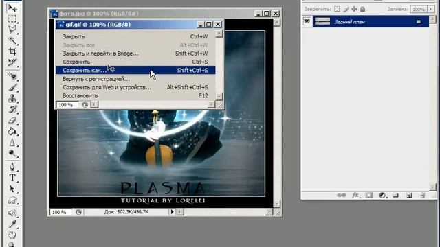Select the Rectangular Marquee tool
The height and width of the screenshot is (247, 440).
pos(12,19)
